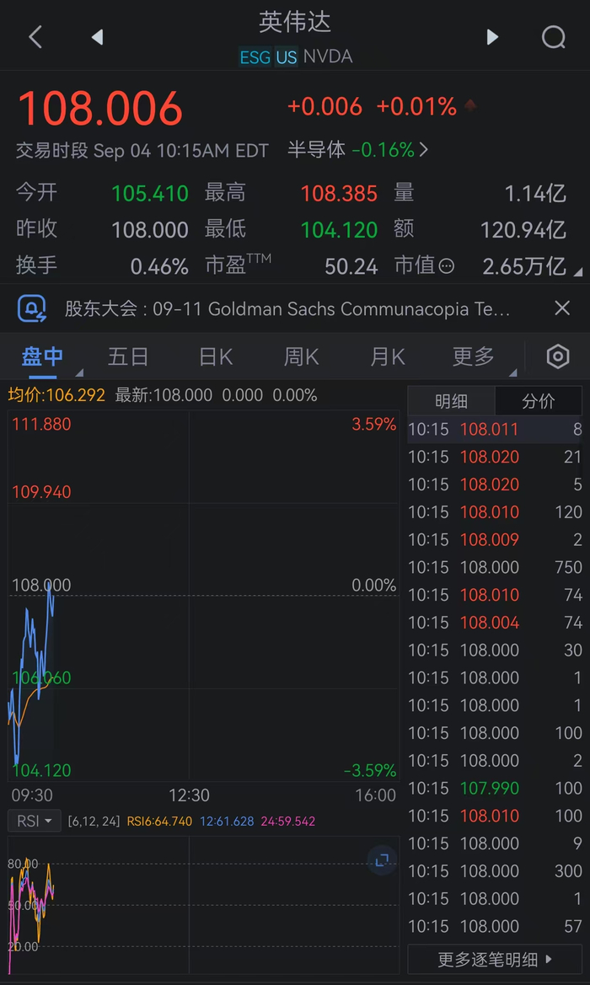
Task: Tap the 半导体 sector label
Action: point(317,149)
